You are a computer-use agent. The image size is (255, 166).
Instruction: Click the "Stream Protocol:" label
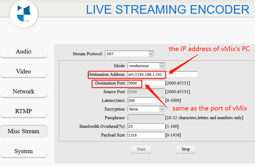pos(88,54)
